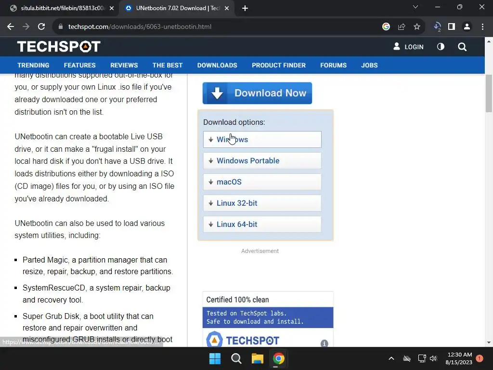The width and height of the screenshot is (493, 370).
Task: Open the tab search chevron
Action: pos(415,7)
